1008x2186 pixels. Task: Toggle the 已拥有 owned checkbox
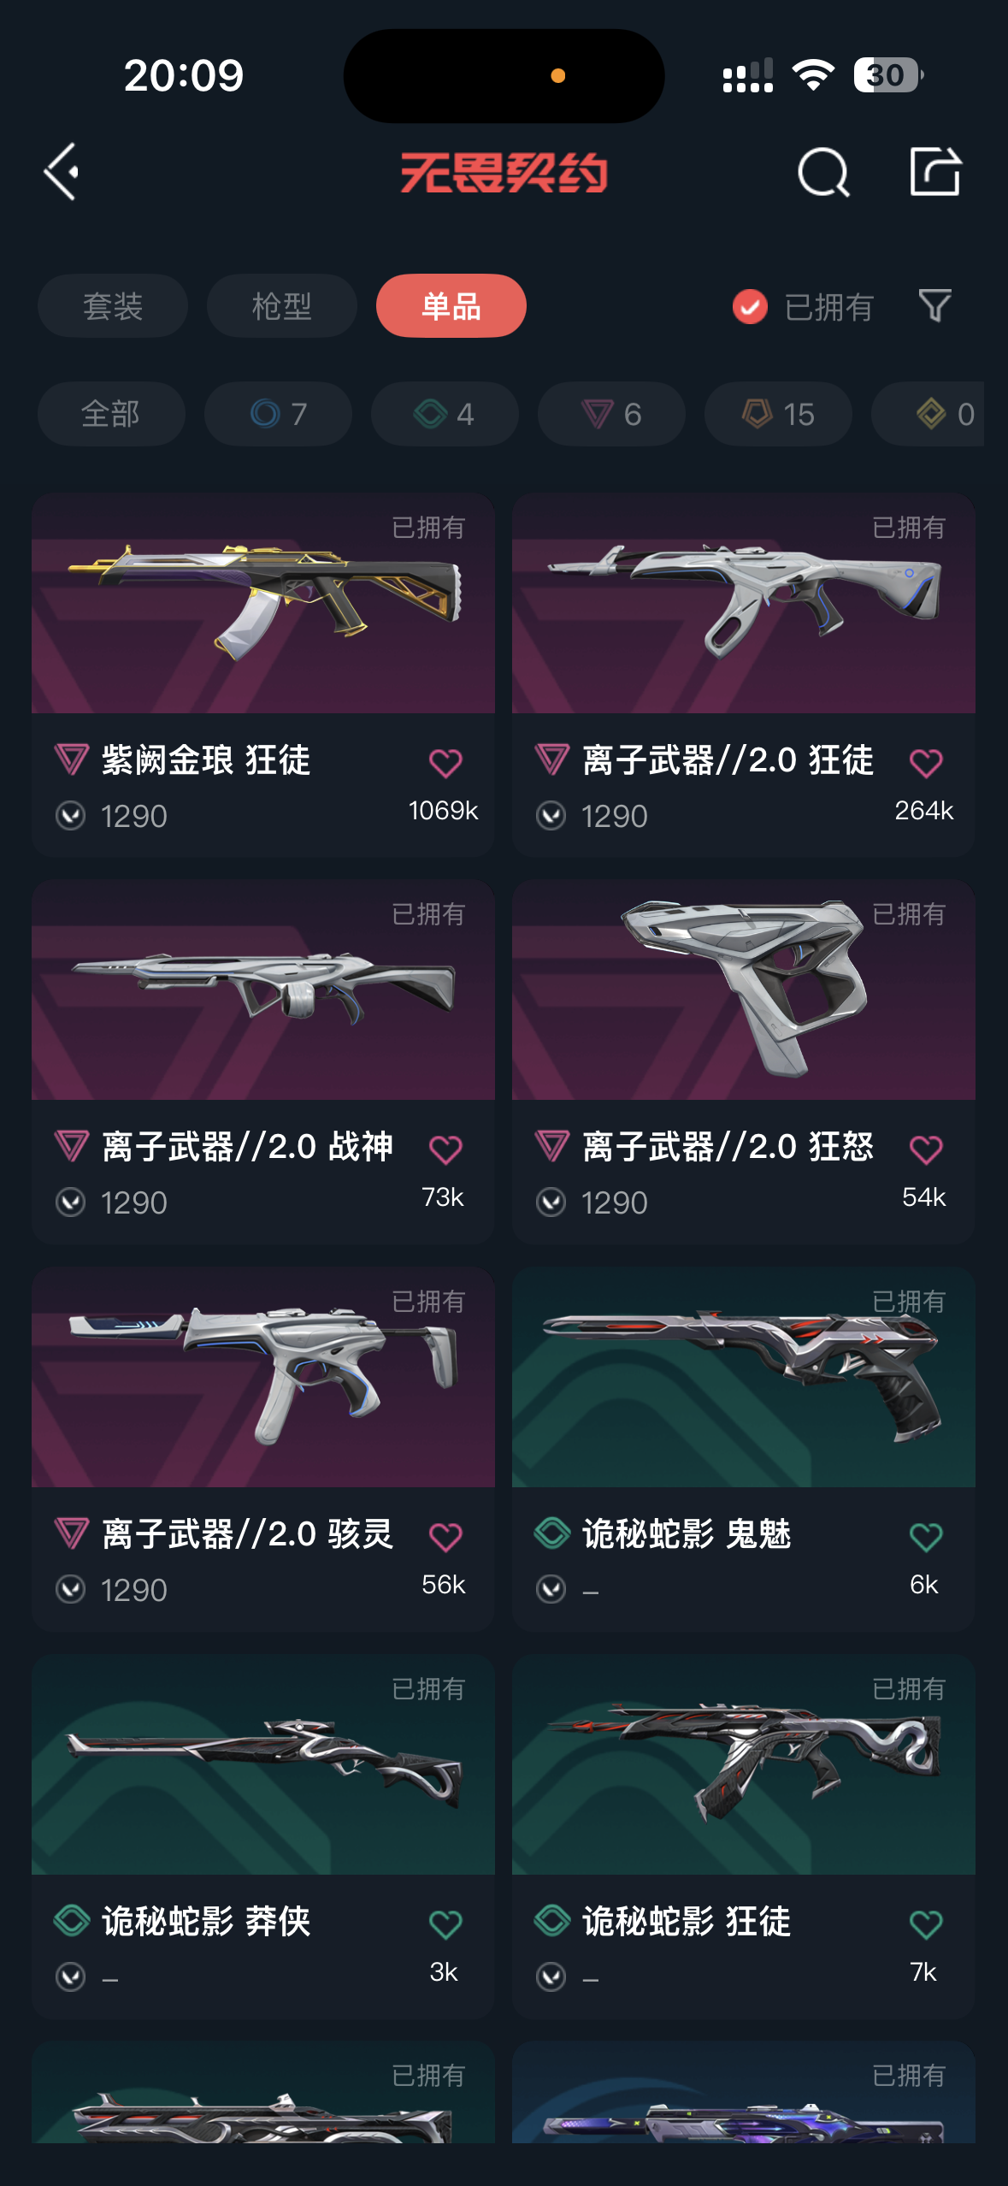(750, 306)
